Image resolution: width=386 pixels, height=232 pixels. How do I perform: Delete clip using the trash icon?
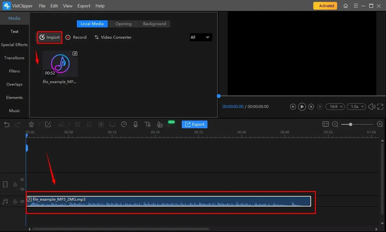pos(31,124)
